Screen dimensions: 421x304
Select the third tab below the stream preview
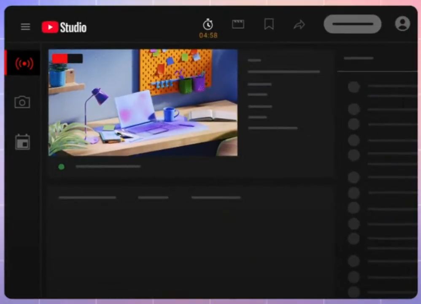pos(216,198)
